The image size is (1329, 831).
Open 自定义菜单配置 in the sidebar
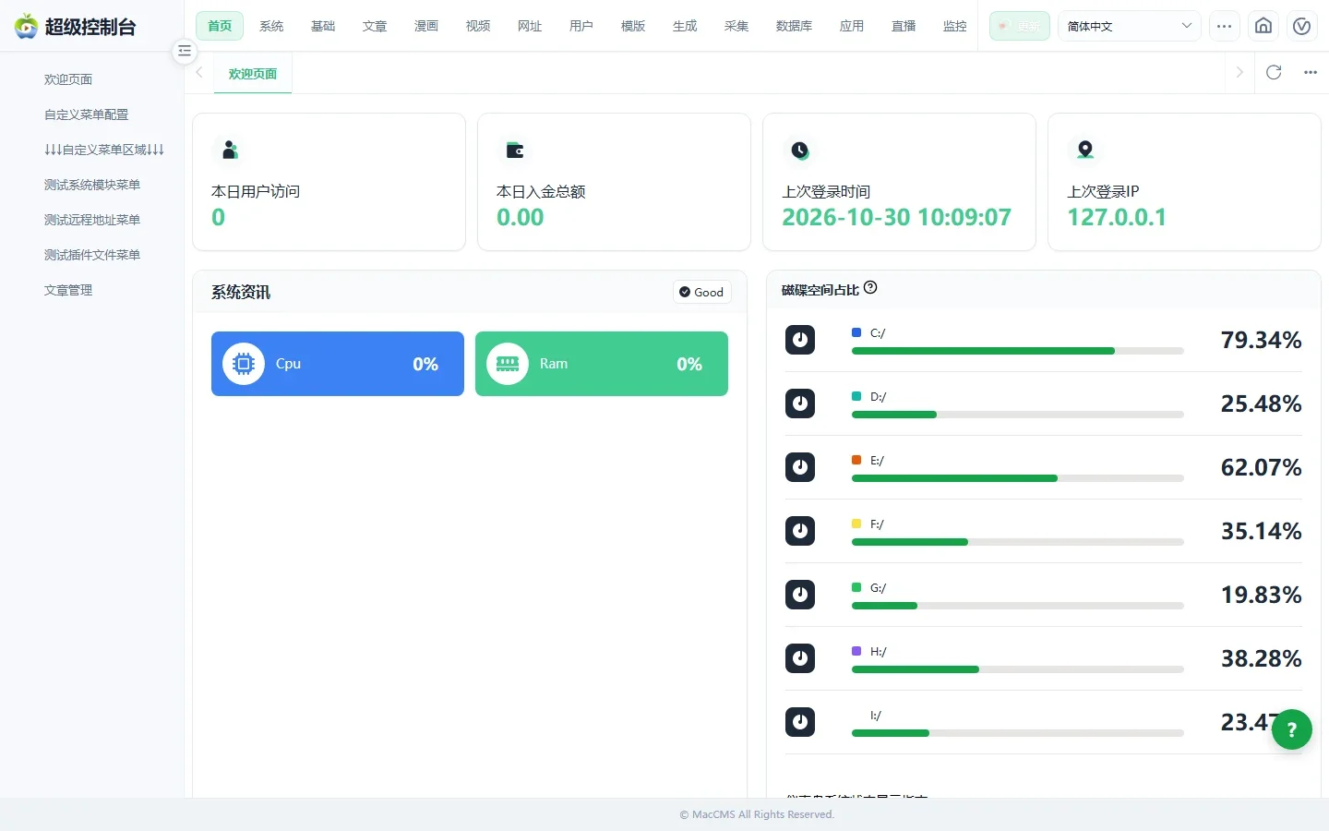(87, 114)
